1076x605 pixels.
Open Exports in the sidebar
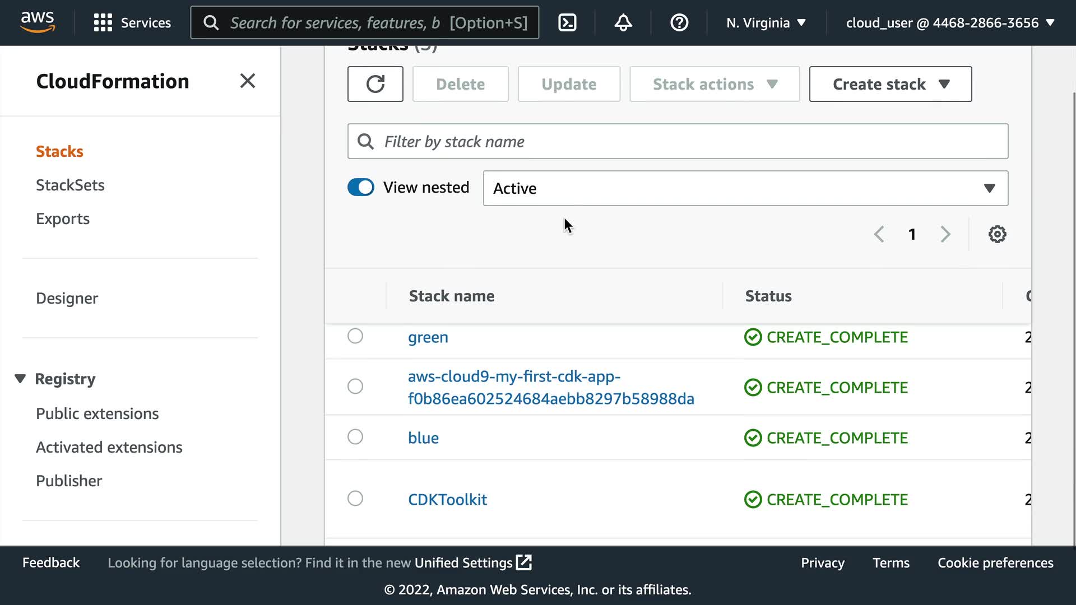click(63, 218)
